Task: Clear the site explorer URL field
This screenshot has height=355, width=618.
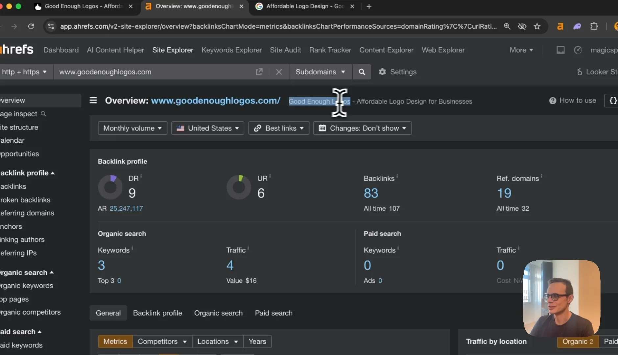Action: point(279,72)
